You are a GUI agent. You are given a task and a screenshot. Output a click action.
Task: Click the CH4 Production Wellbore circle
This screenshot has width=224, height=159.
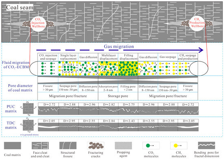198,24
